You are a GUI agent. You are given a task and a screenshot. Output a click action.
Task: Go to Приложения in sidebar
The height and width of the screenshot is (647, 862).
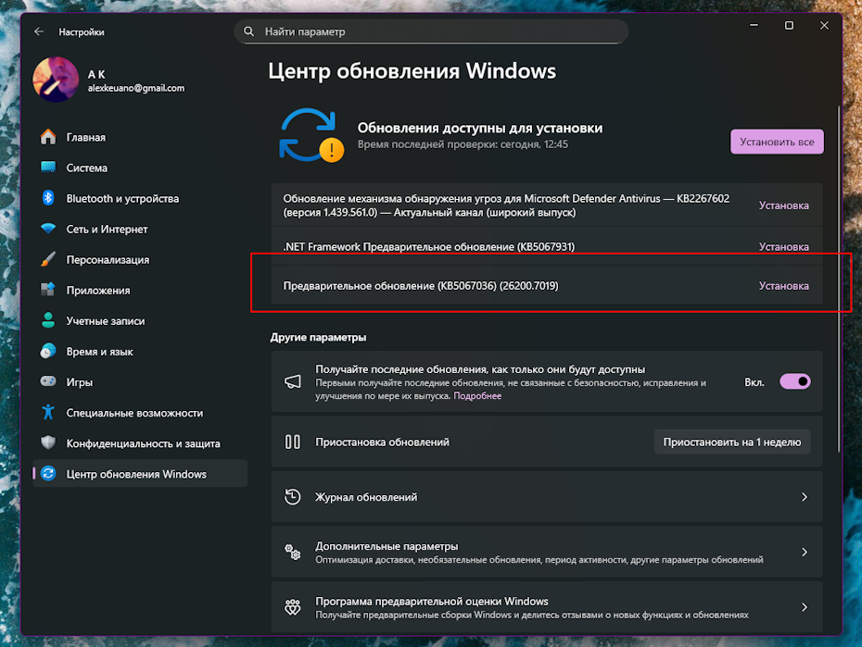[x=97, y=291]
